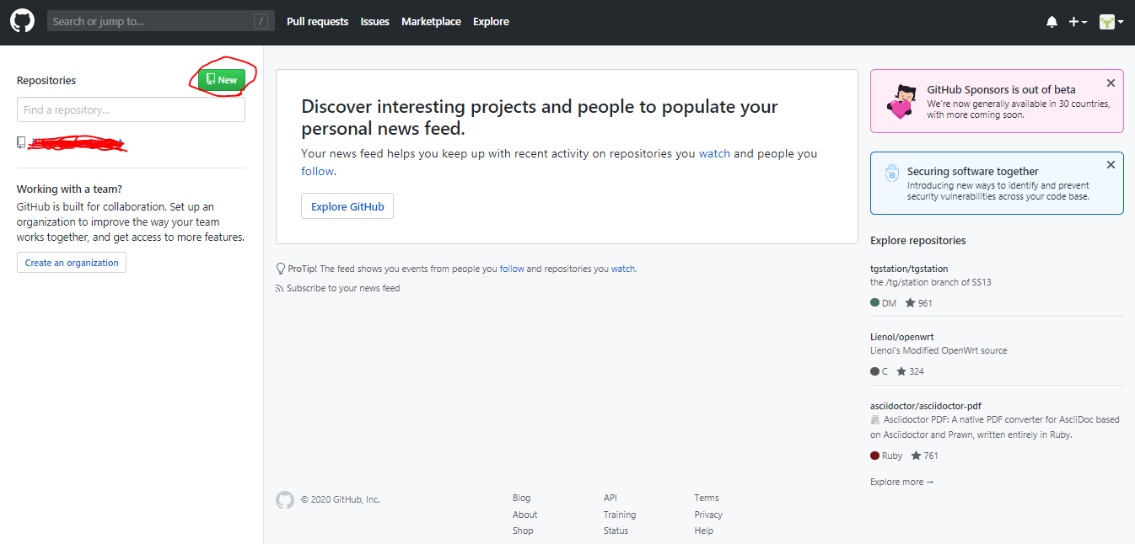Focus the Find a repository field

(131, 109)
